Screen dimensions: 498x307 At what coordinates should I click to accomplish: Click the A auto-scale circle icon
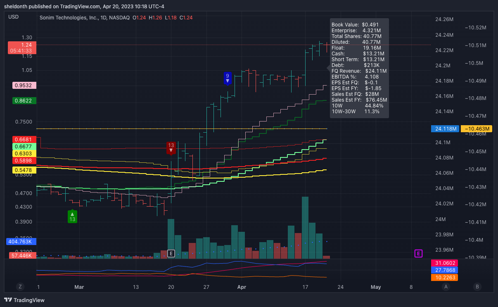click(x=446, y=287)
